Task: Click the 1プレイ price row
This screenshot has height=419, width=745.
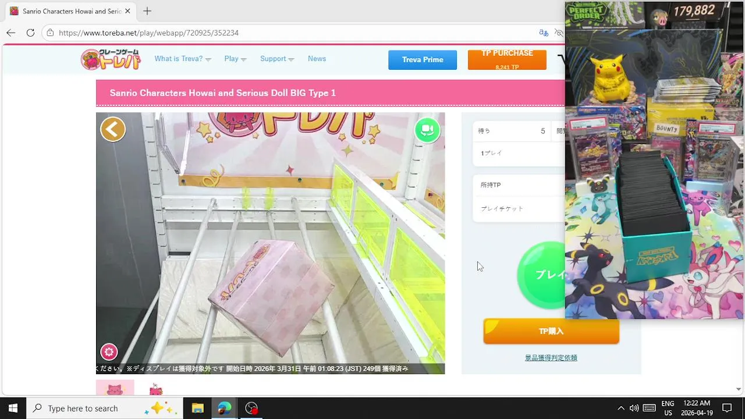Action: click(x=519, y=154)
